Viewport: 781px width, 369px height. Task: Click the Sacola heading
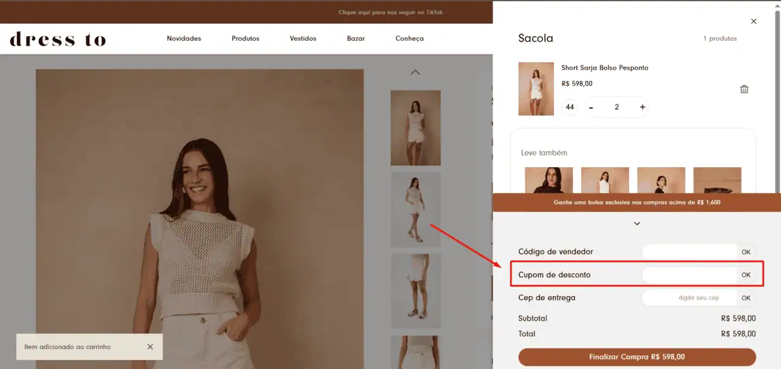point(535,38)
